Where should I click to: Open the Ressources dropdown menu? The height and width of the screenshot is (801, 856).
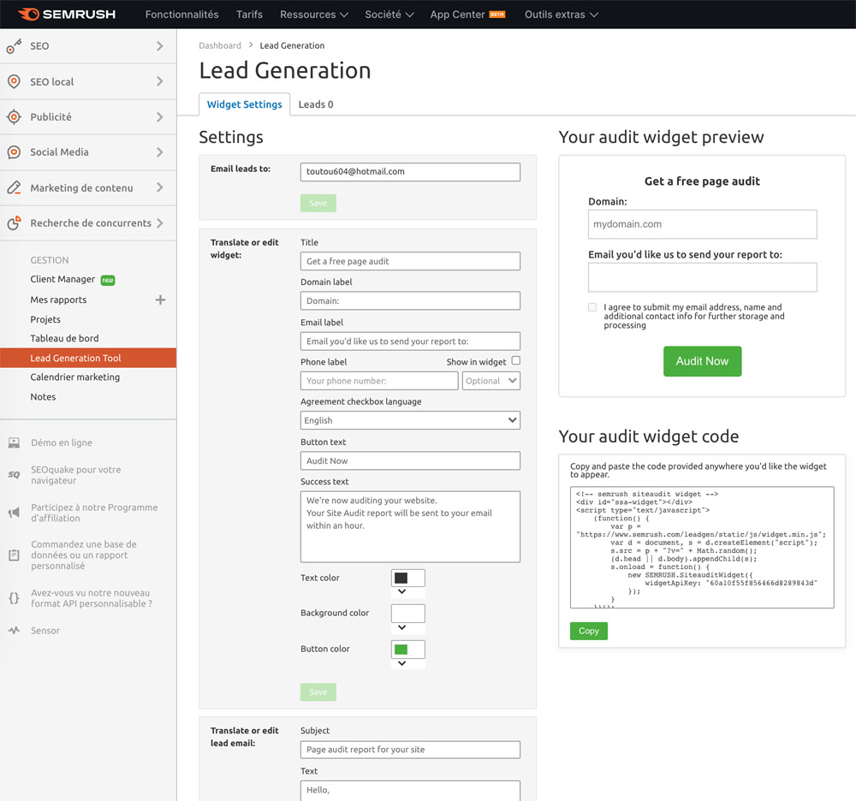(314, 15)
